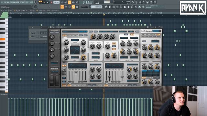The width and height of the screenshot is (207, 116).
Task: Open the PATTERNS menu
Action: coord(13,2)
